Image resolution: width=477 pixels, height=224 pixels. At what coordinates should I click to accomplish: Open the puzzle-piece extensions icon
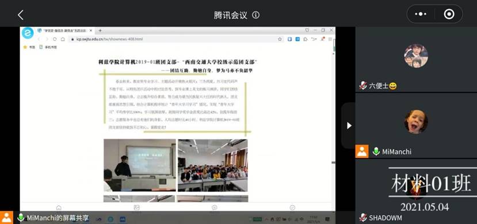click(x=306, y=39)
